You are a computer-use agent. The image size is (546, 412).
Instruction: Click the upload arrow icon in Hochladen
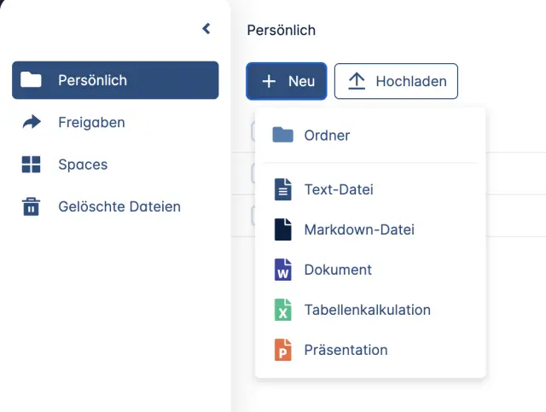[357, 81]
